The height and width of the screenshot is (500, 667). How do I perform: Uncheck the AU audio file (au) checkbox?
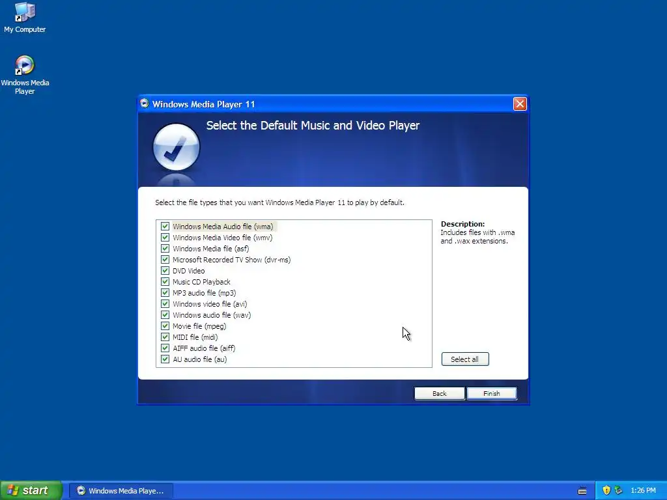point(165,359)
